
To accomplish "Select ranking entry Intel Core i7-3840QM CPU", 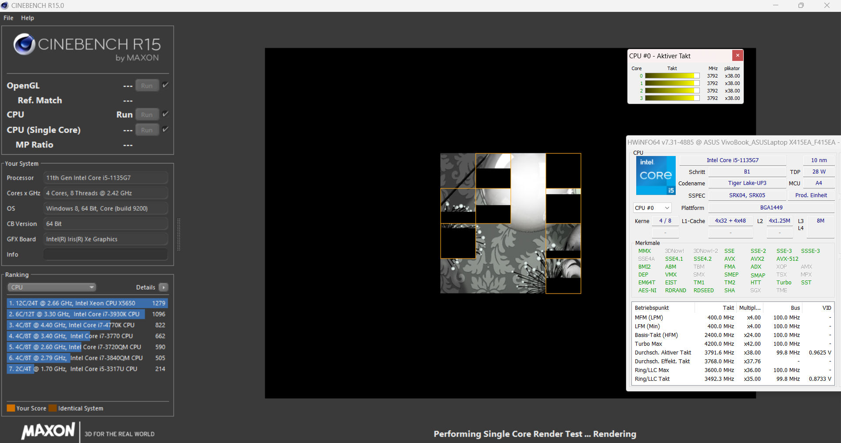I will tap(87, 358).
